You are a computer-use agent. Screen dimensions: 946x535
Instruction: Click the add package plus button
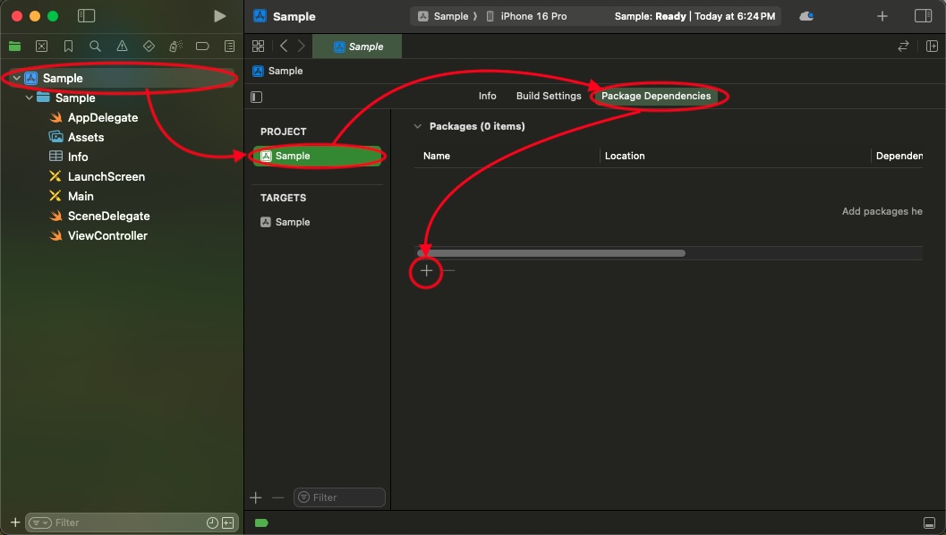pos(426,271)
